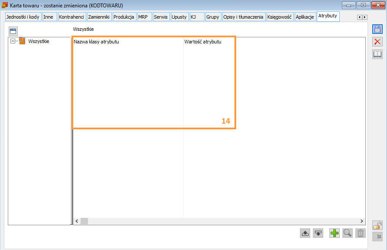Click the red X cancel icon
Image resolution: width=387 pixels, height=250 pixels.
(x=377, y=42)
